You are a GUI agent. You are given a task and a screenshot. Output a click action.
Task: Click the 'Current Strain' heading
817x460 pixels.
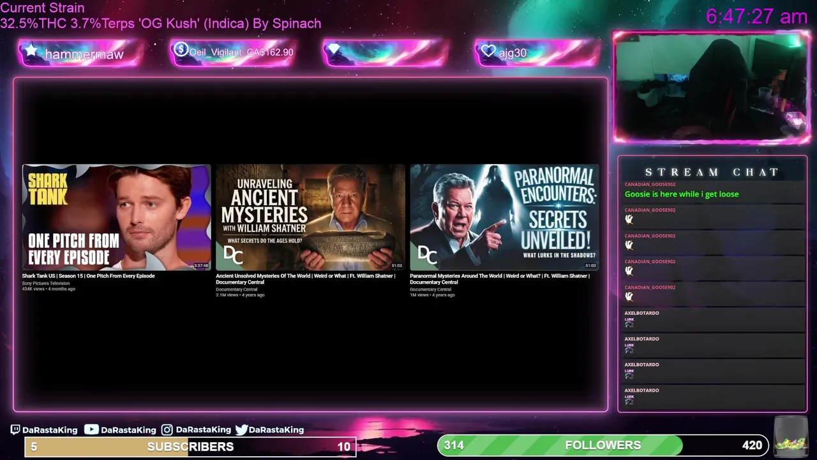tap(42, 8)
